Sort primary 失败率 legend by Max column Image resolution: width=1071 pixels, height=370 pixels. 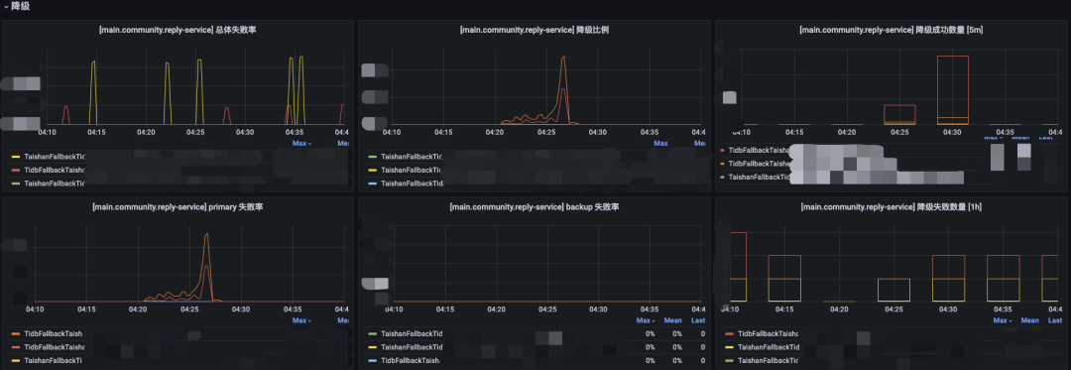[301, 320]
